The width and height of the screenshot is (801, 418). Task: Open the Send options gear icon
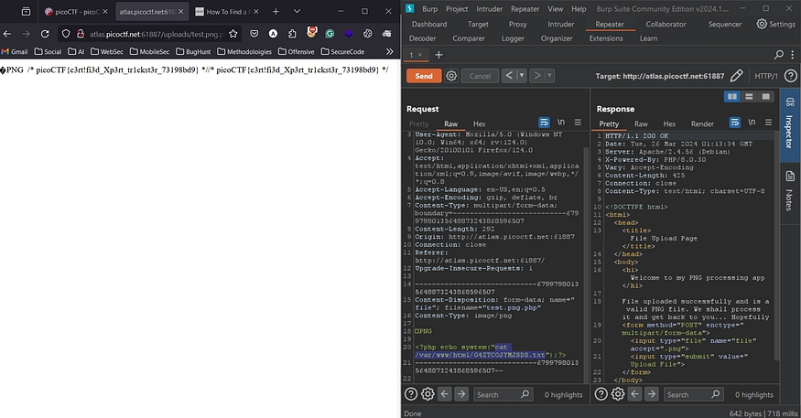[x=451, y=76]
